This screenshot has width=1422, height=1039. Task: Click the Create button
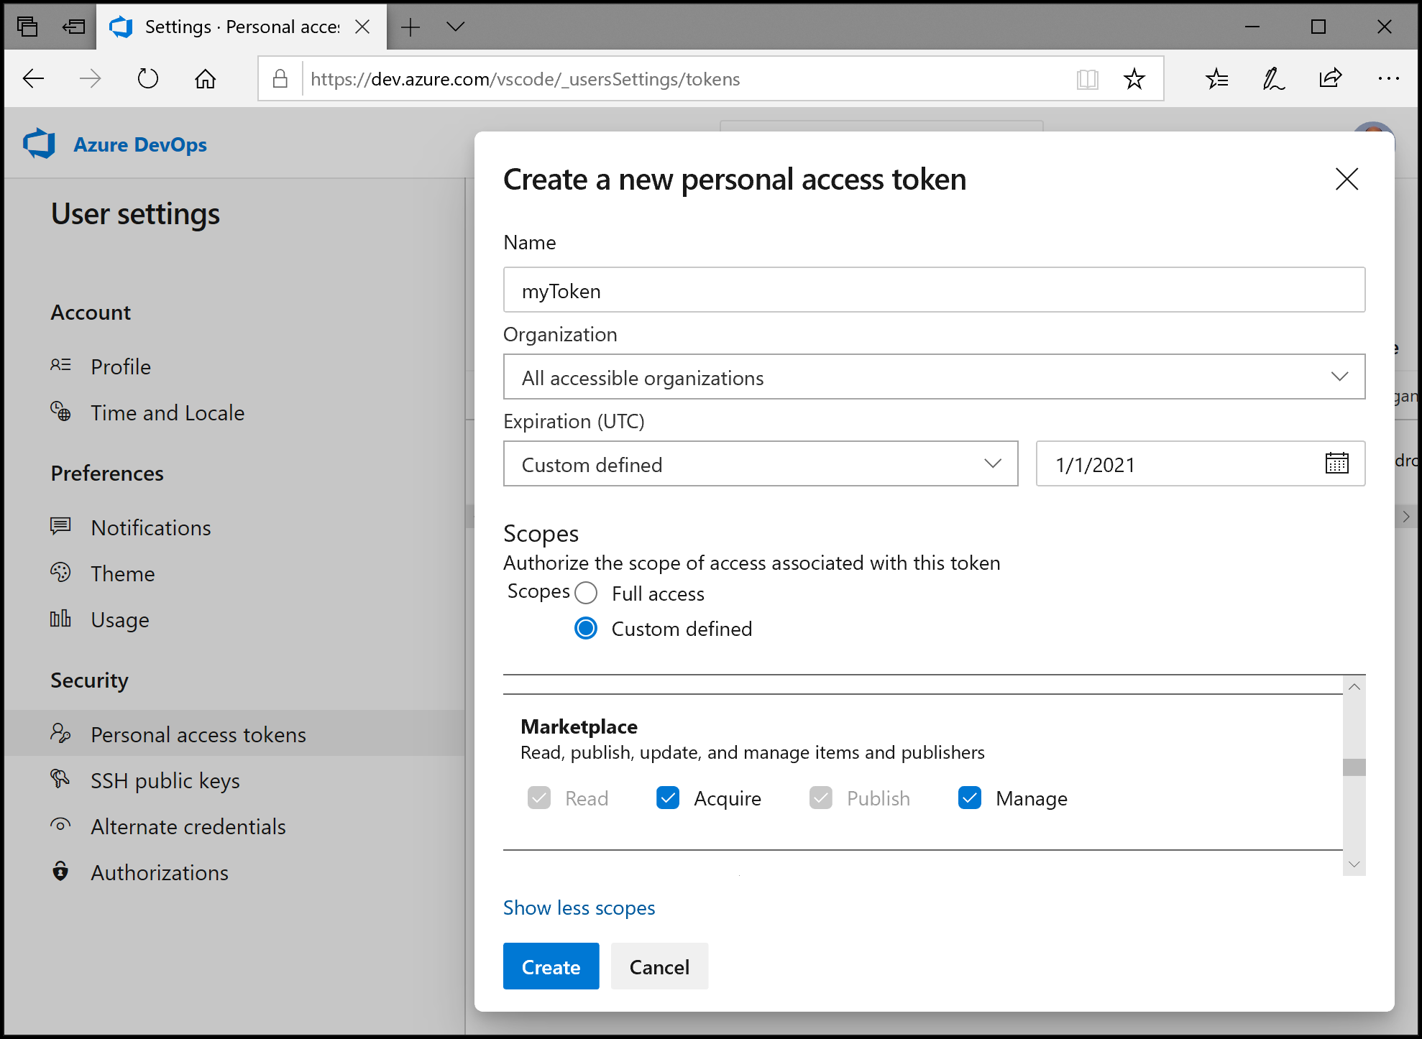point(551,967)
